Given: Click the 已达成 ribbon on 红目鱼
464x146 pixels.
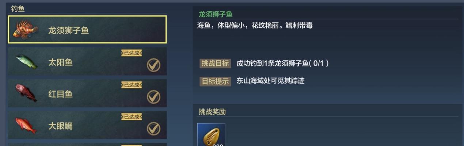Looking at the screenshot, I should [132, 85].
